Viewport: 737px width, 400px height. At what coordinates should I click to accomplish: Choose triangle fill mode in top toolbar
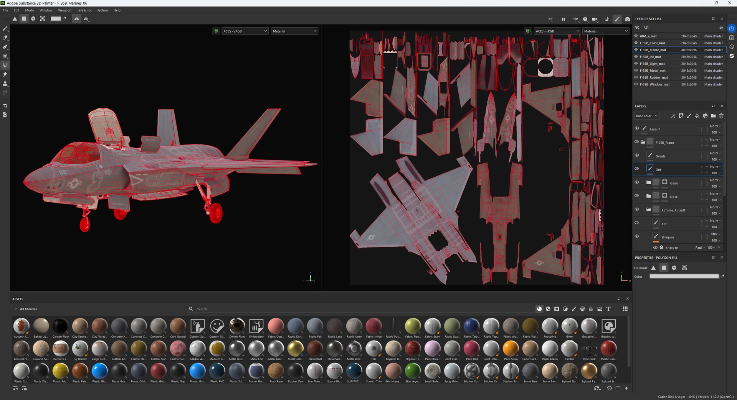pyautogui.click(x=15, y=19)
